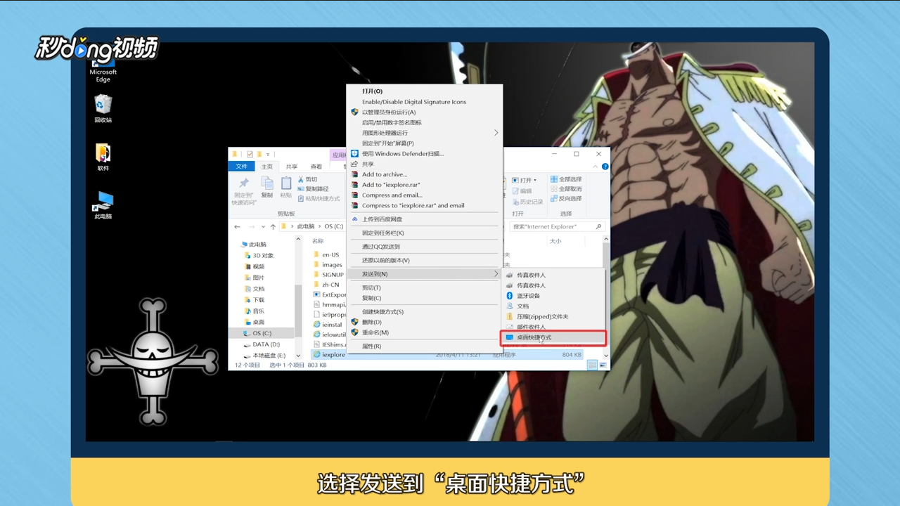Go up one folder level arrow
The width and height of the screenshot is (900, 506).
point(273,226)
